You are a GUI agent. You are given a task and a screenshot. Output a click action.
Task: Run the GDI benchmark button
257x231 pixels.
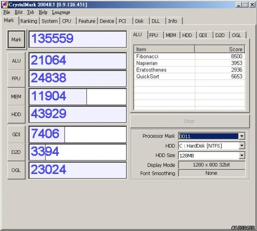coord(16,135)
